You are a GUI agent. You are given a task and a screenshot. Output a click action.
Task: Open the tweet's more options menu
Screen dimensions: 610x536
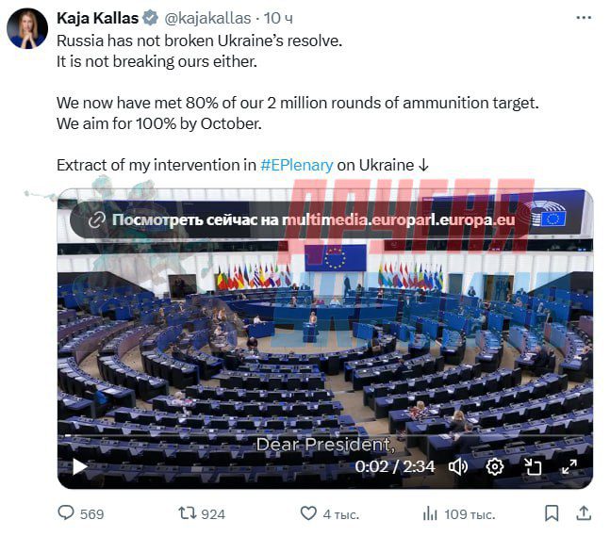click(x=583, y=18)
